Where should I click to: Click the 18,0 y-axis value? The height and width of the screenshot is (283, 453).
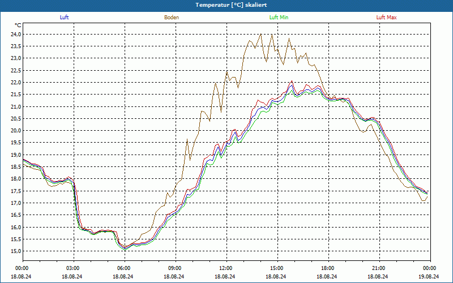(16, 179)
